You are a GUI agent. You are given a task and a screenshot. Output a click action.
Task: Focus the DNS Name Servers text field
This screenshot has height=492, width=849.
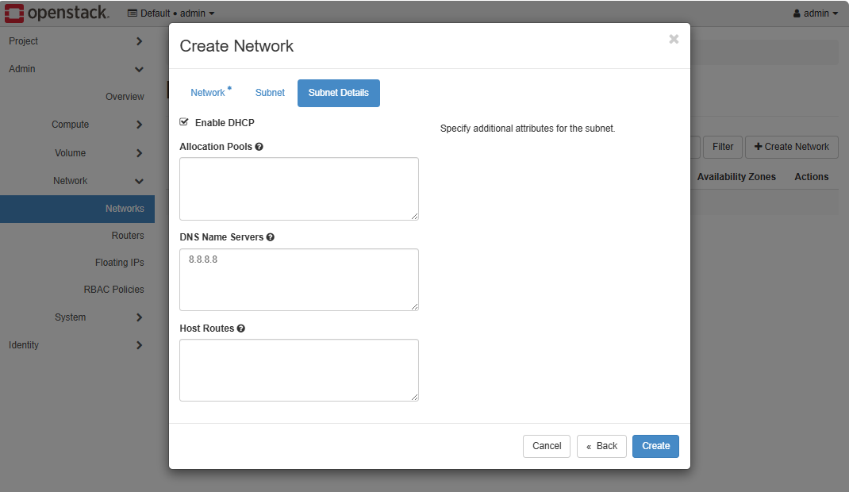[x=299, y=279]
